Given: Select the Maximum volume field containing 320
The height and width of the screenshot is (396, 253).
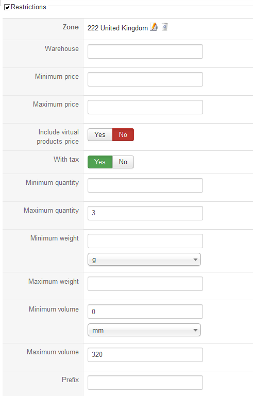Looking at the screenshot, I should click(145, 355).
